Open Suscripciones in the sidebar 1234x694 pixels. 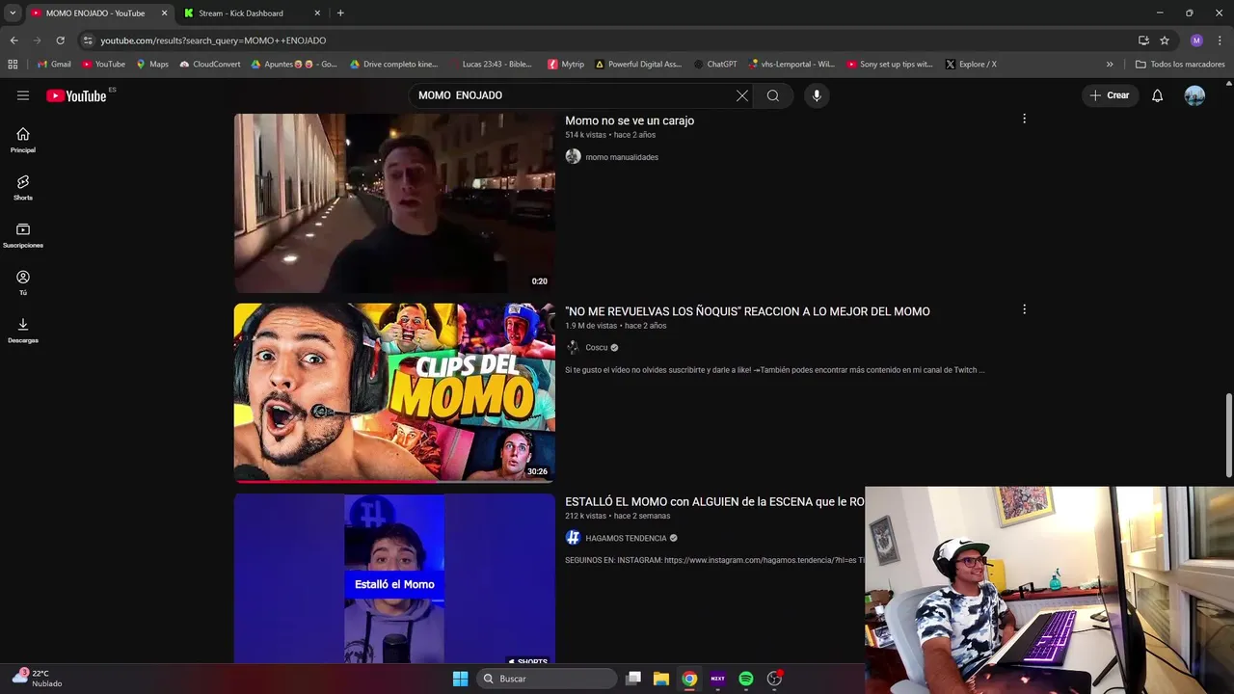click(x=23, y=236)
